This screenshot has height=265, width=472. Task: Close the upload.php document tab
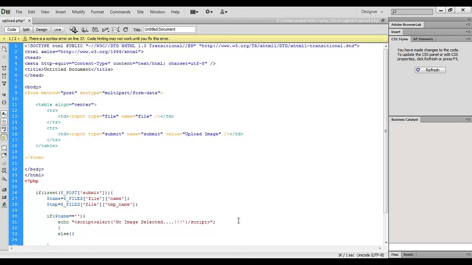[x=29, y=21]
